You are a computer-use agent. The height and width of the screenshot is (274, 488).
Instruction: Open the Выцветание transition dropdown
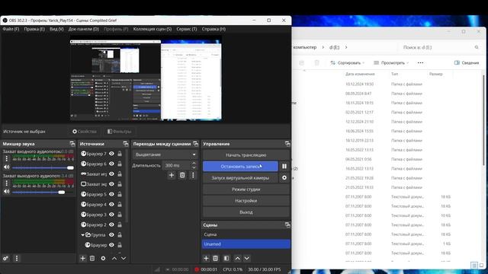(x=165, y=155)
